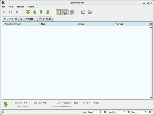Click the JDownloader title bar app icon
154x115 pixels.
pos(3,3)
